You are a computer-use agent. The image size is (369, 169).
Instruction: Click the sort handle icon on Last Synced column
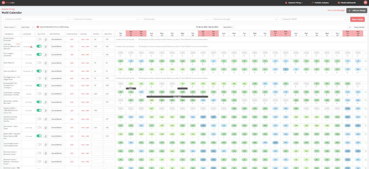[35, 34]
